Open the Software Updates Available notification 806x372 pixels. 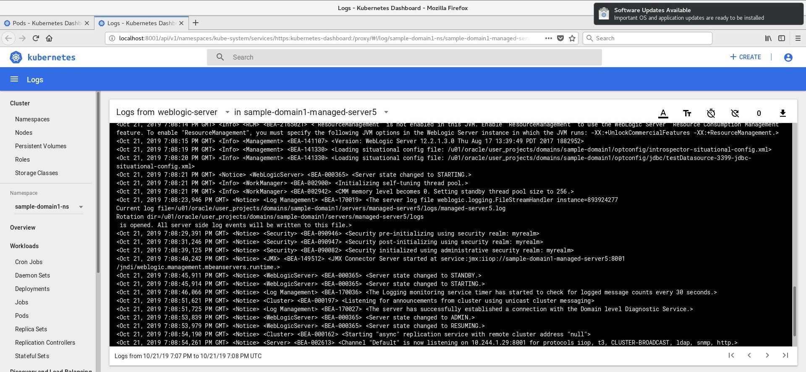pyautogui.click(x=699, y=14)
